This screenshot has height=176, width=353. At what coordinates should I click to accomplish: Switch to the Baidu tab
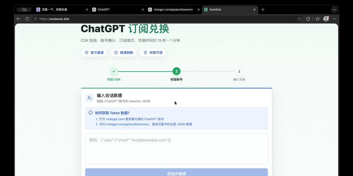pyautogui.click(x=62, y=10)
